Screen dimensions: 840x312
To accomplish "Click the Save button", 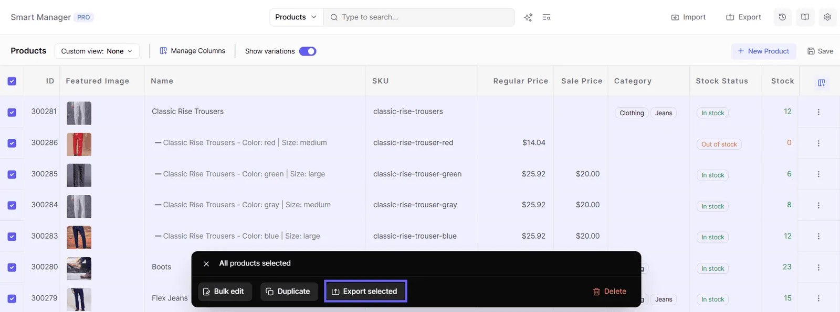I will tap(820, 51).
